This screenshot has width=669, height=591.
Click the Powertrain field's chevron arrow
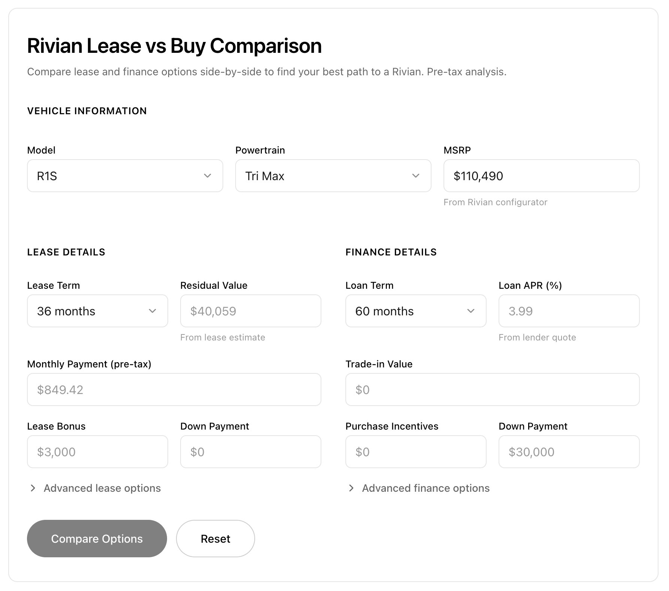point(415,176)
